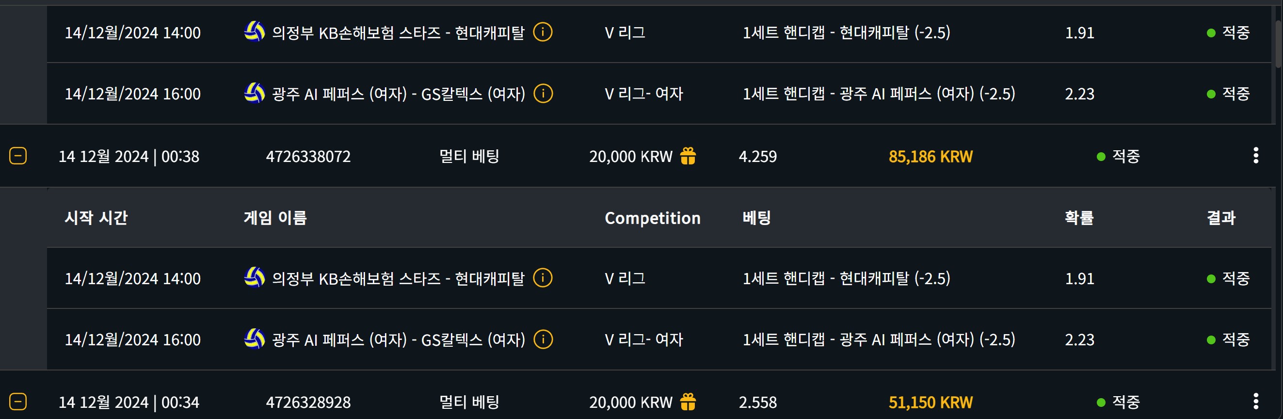This screenshot has height=419, width=1283.
Task: Click info icon in lower 광주 AI 페퍼스 row
Action: pyautogui.click(x=544, y=339)
